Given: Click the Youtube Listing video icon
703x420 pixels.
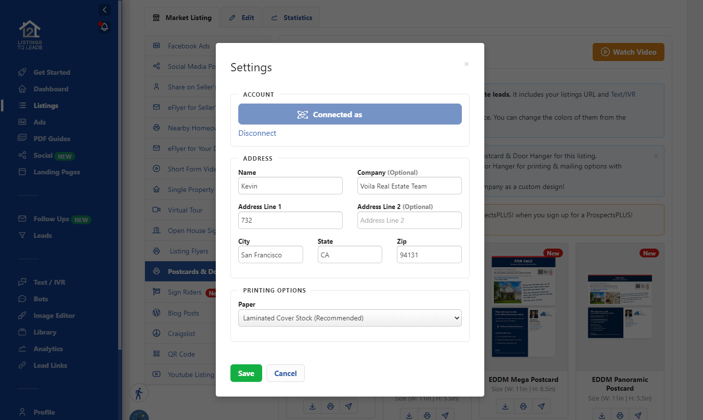Looking at the screenshot, I should pyautogui.click(x=157, y=375).
